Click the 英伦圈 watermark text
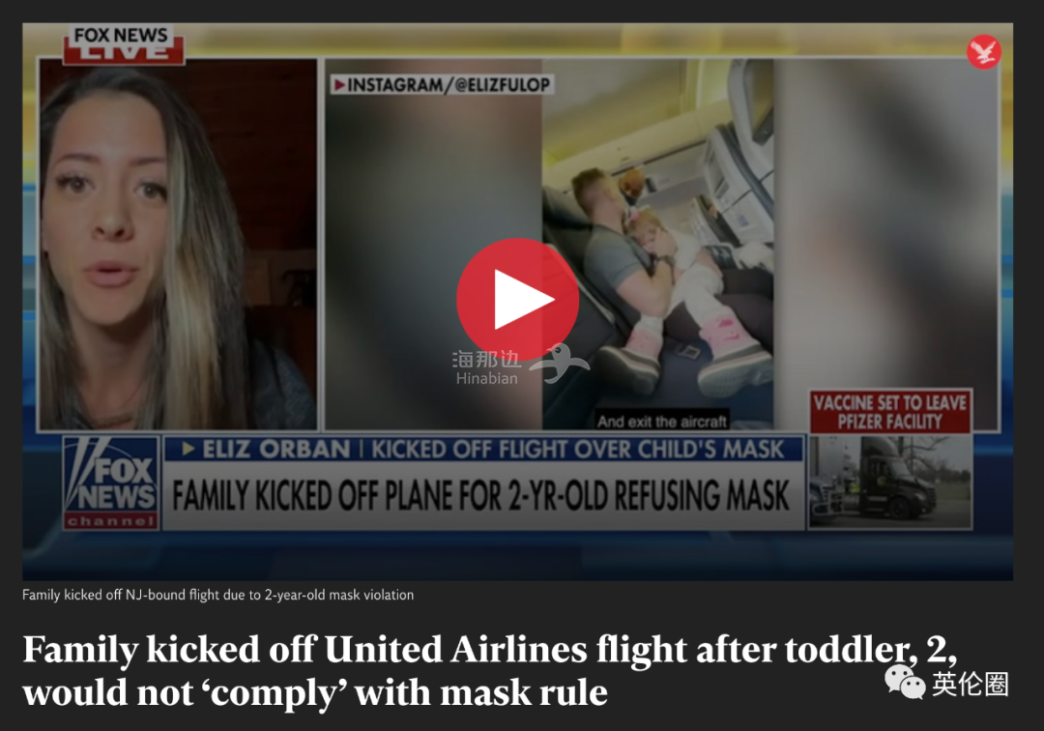 point(971,684)
